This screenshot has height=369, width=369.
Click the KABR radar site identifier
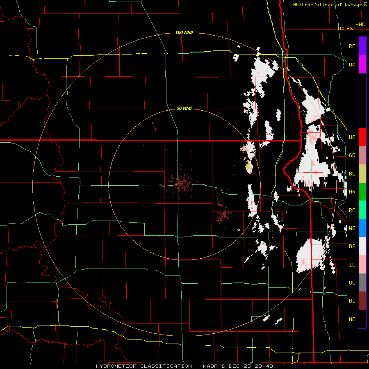click(x=211, y=366)
